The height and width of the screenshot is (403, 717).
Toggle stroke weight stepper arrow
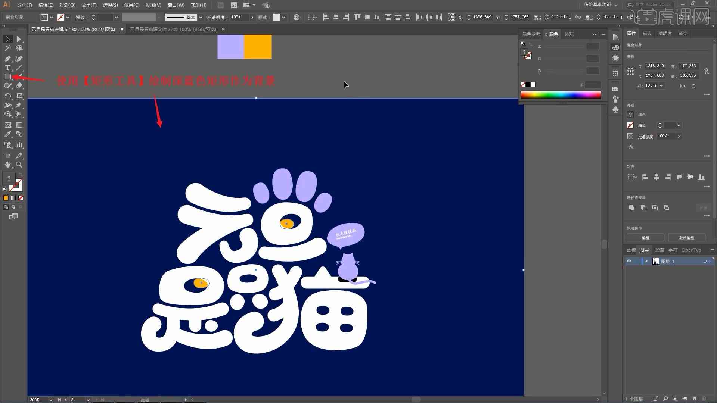pyautogui.click(x=94, y=17)
